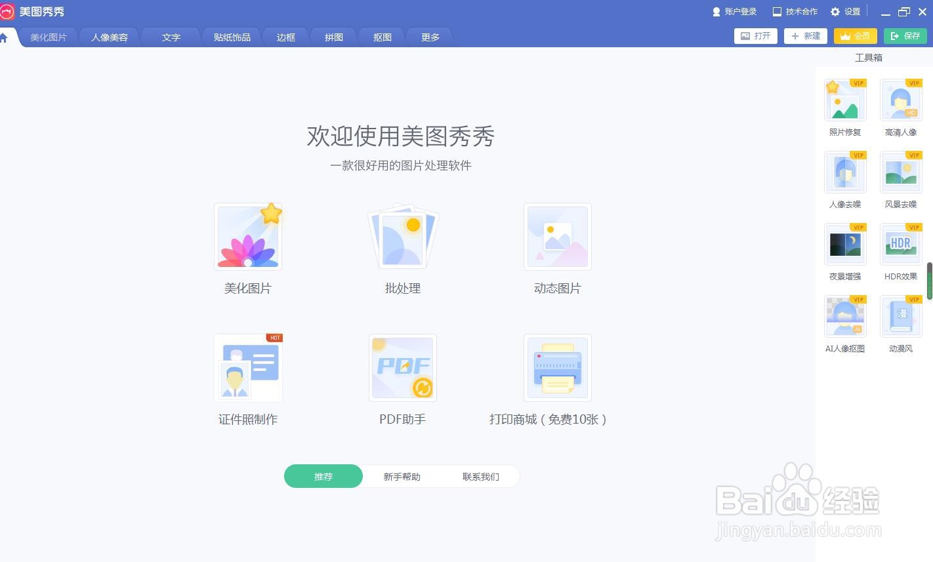The height and width of the screenshot is (562, 933).
Task: Open the HDR效果 tool
Action: coord(901,251)
